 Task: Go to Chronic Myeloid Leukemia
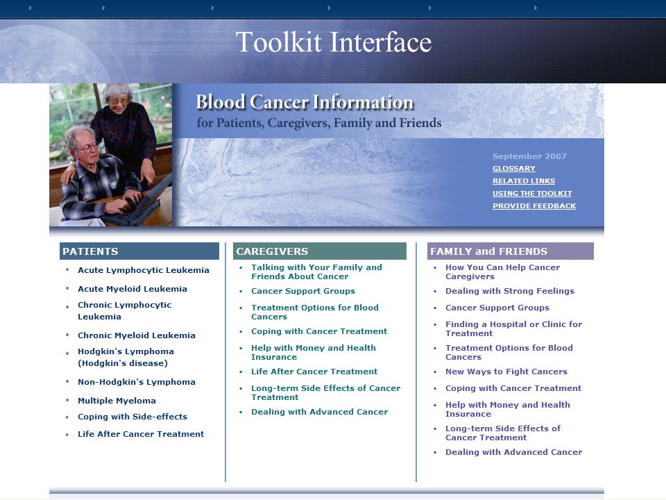[137, 335]
